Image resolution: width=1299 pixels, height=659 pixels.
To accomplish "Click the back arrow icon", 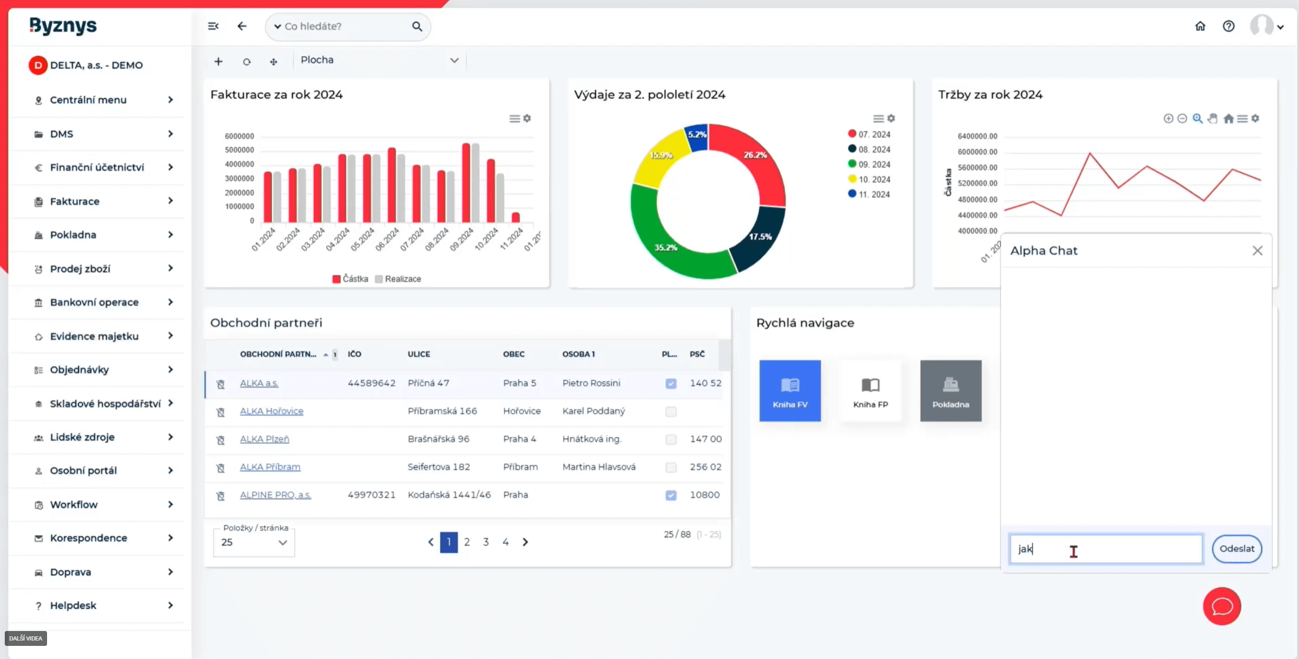I will point(242,26).
